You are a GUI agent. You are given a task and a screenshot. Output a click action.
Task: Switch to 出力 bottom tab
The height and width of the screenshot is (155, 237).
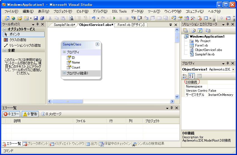pyautogui.click(x=92, y=144)
